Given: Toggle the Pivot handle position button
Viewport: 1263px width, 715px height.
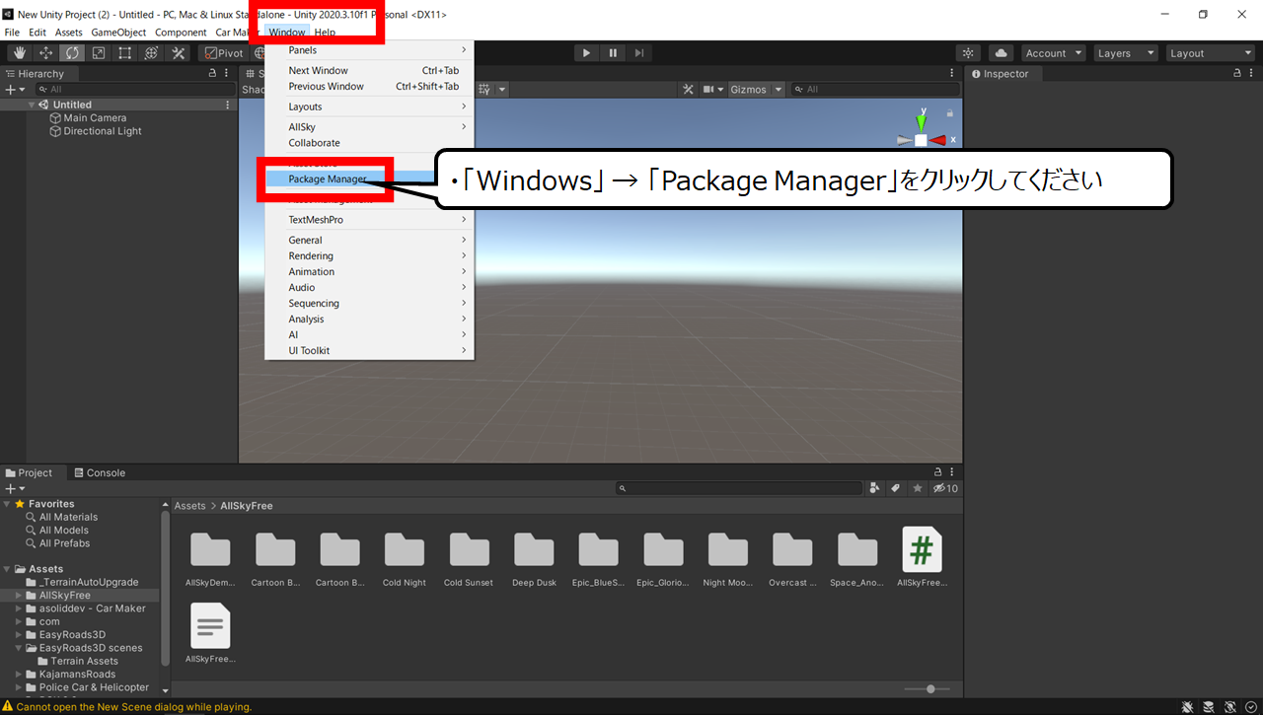Looking at the screenshot, I should (223, 53).
